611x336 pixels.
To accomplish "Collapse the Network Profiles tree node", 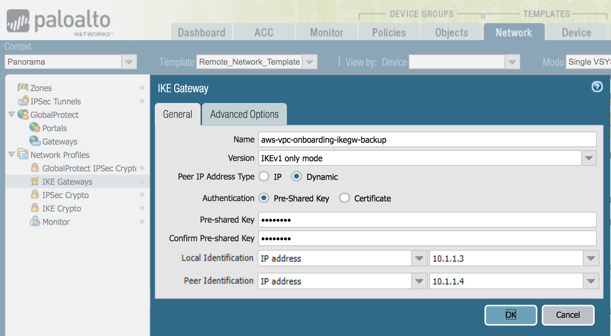I will (x=12, y=155).
